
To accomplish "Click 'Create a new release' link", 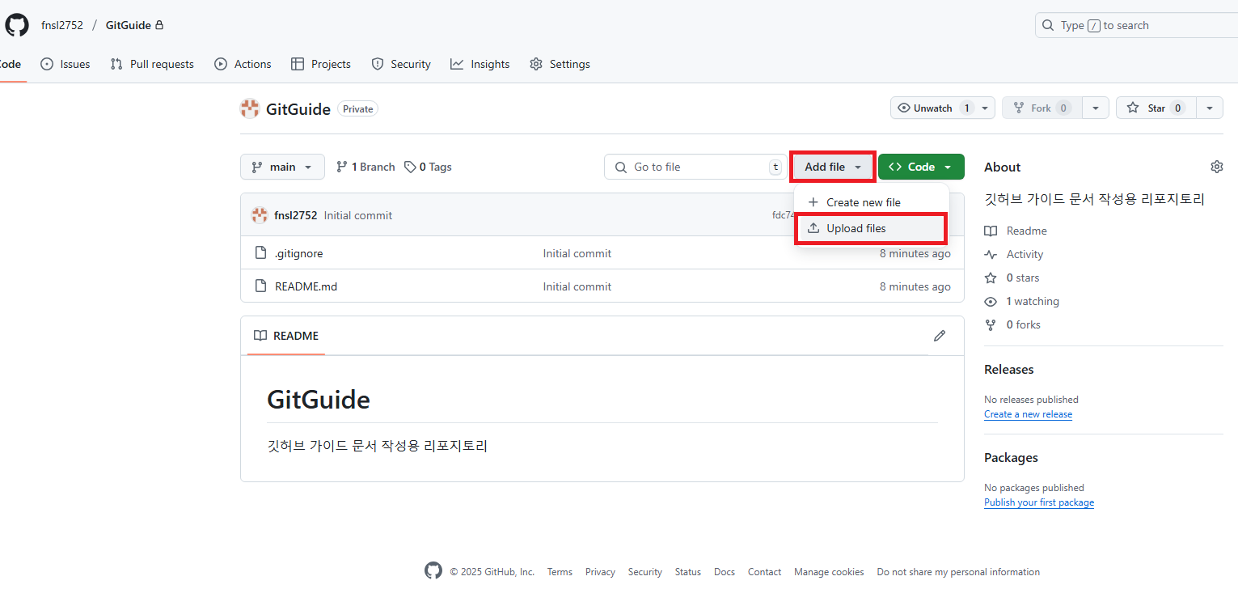I will 1028,414.
